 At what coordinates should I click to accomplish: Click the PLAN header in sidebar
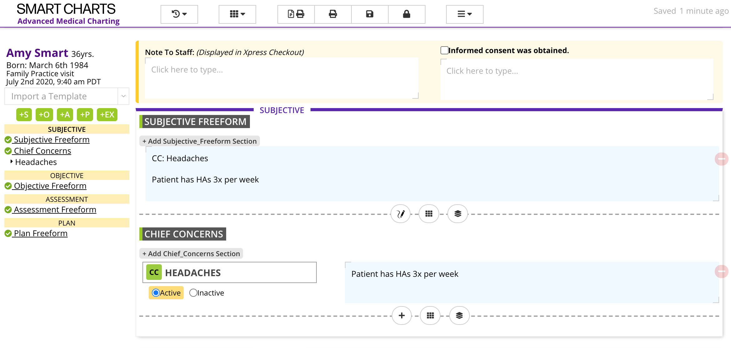(67, 223)
